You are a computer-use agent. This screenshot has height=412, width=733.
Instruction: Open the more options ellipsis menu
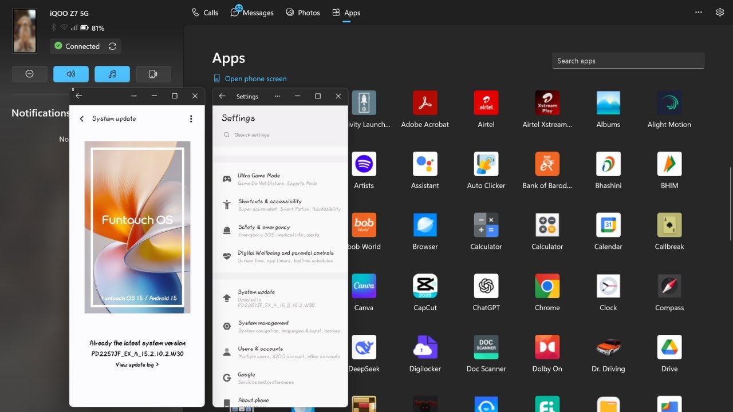(698, 12)
